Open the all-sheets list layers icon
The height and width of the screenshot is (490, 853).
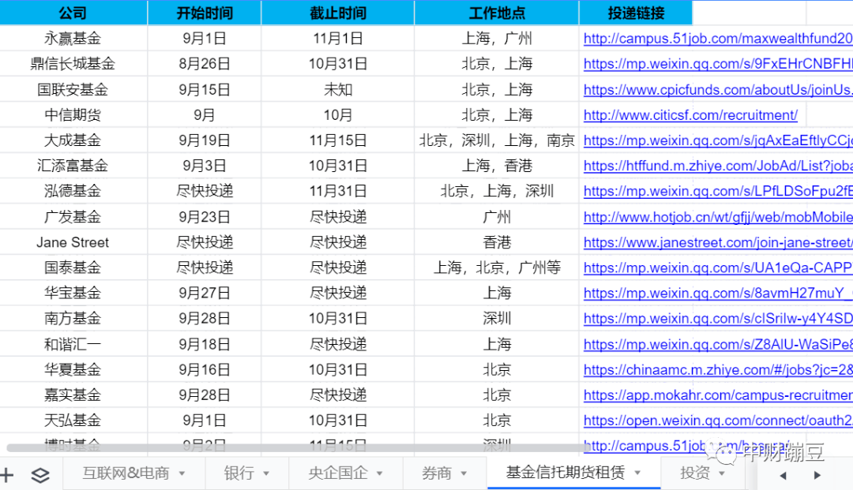click(40, 475)
